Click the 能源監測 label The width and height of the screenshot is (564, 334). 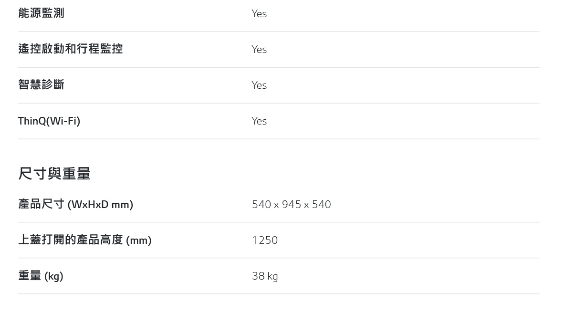click(x=41, y=13)
